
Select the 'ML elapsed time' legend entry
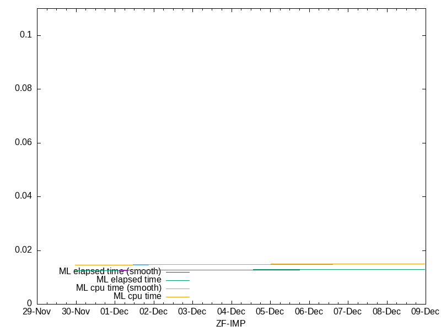[x=128, y=280]
